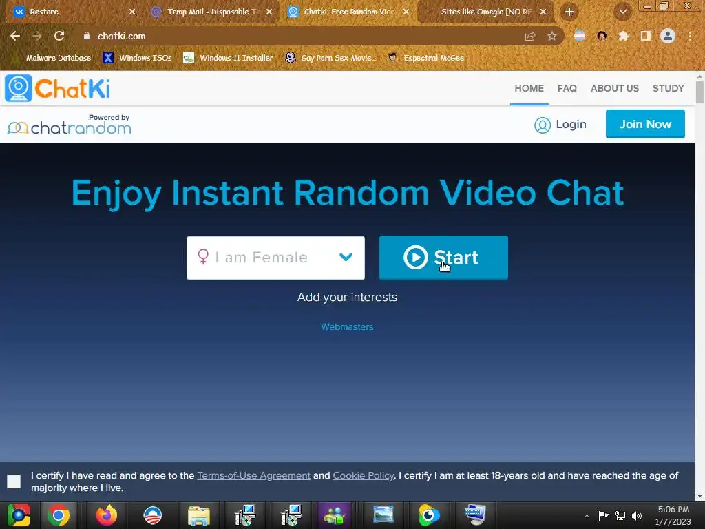Open the Terms-of-Use Agreement link

pos(253,475)
